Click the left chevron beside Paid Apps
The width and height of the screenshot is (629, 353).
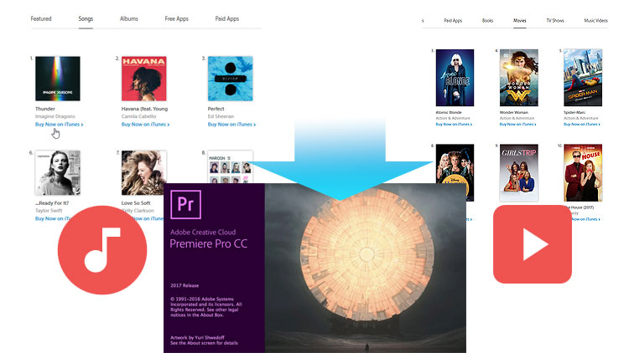[x=423, y=19]
